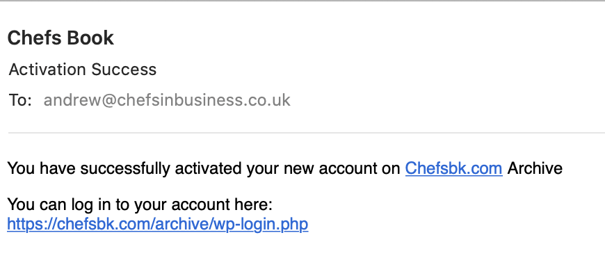
Task: Click the https:// start of the login URL
Action: click(x=31, y=224)
